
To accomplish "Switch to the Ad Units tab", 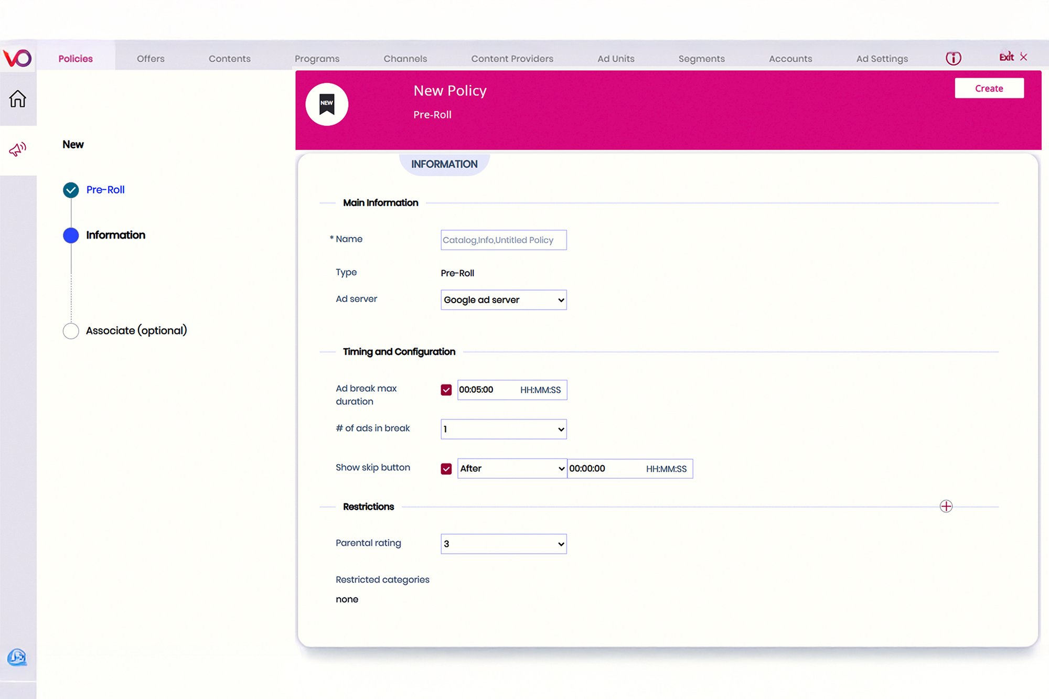I will pos(616,59).
